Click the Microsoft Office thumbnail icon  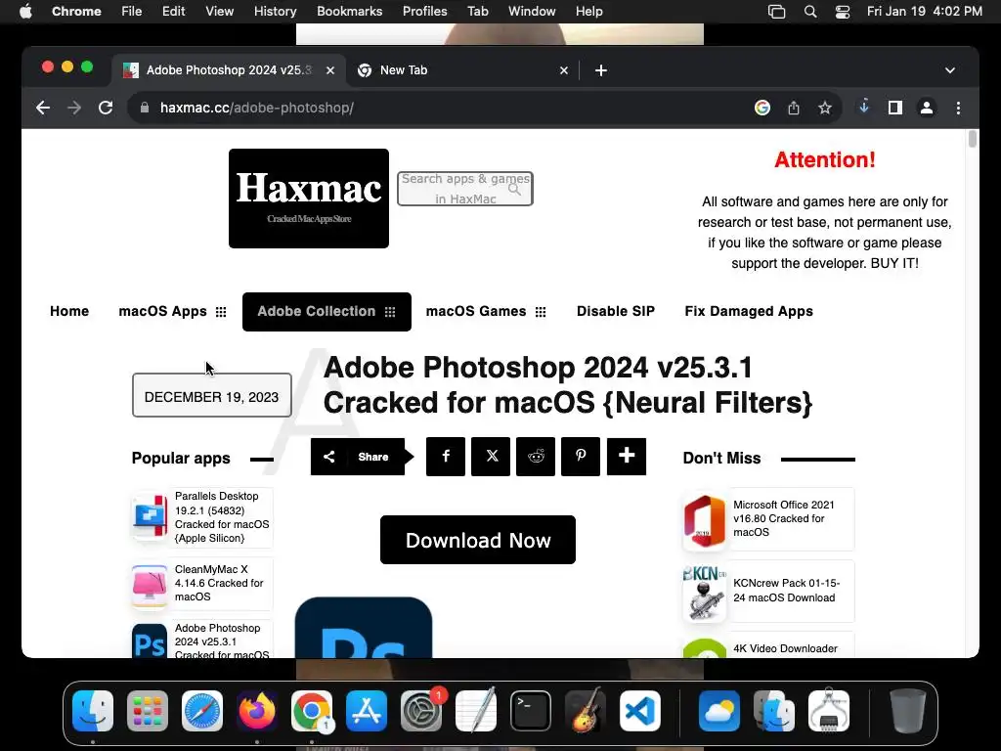point(705,522)
